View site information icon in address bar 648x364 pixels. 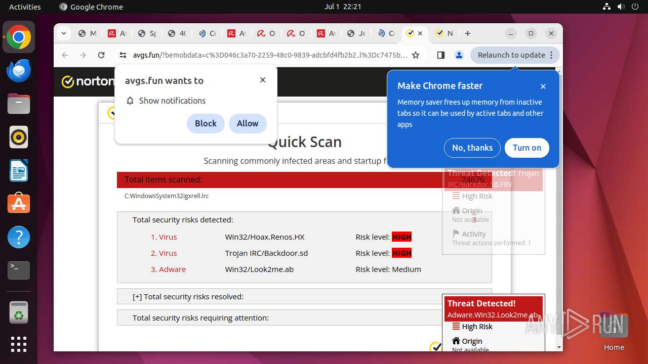tap(123, 55)
